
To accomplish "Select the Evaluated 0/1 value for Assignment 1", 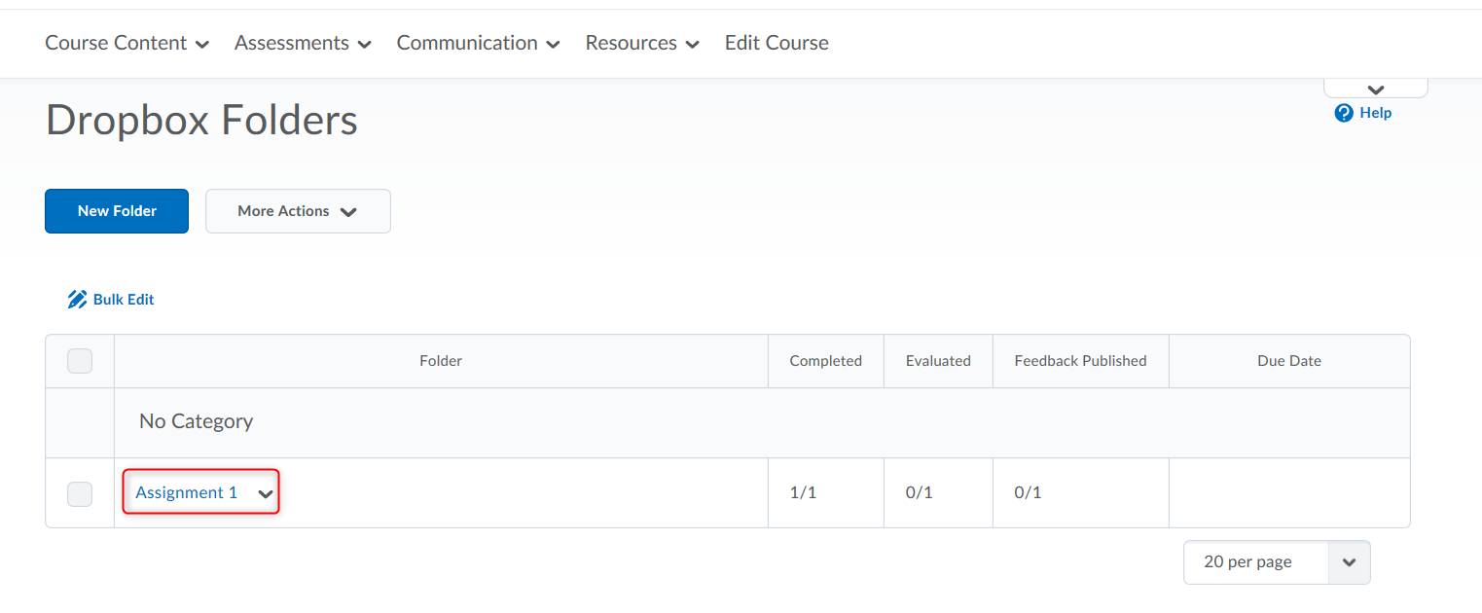I will tap(919, 493).
